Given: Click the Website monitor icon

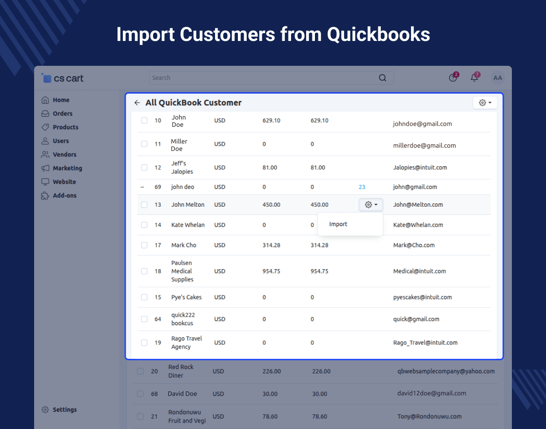Looking at the screenshot, I should click(45, 182).
